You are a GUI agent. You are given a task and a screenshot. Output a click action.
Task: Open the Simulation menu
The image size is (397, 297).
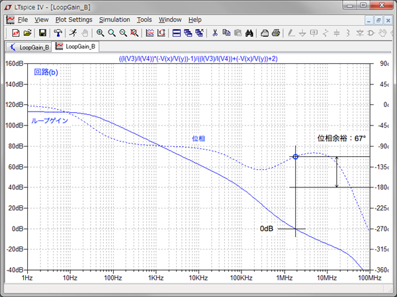[x=114, y=20]
